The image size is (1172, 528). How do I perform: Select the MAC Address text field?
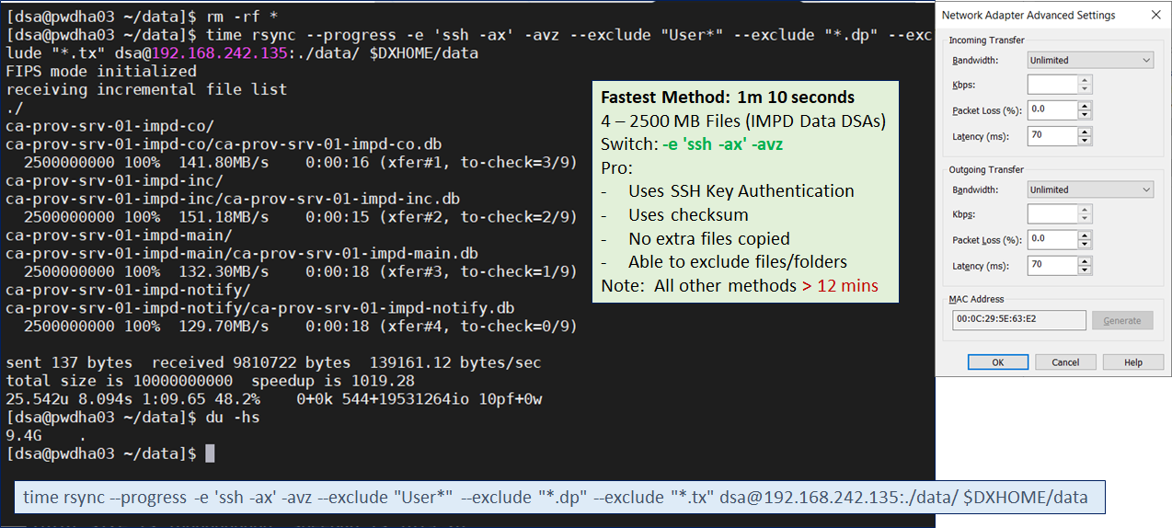pos(1018,320)
